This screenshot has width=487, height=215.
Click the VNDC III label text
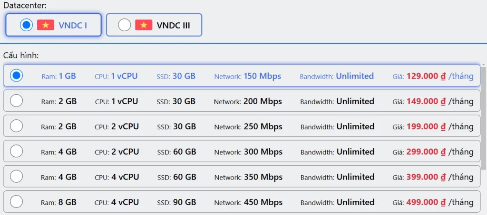173,26
